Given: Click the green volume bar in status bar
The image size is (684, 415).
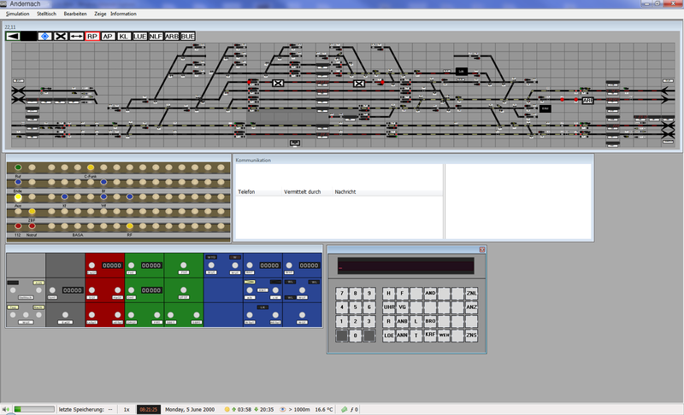Looking at the screenshot, I should [32, 410].
